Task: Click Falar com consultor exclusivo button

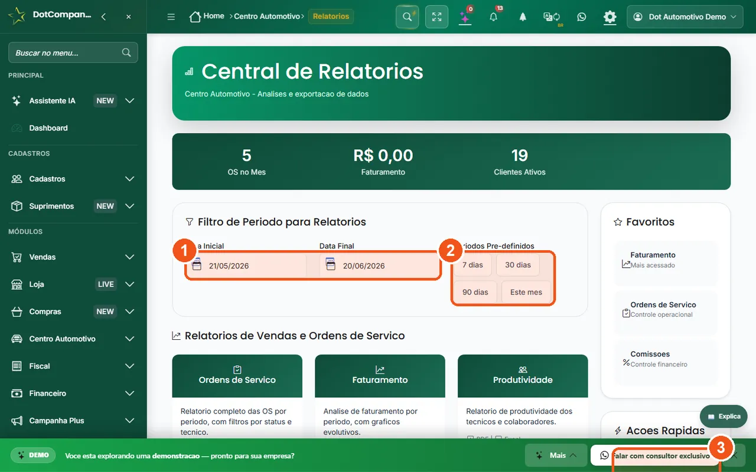Action: click(654, 455)
